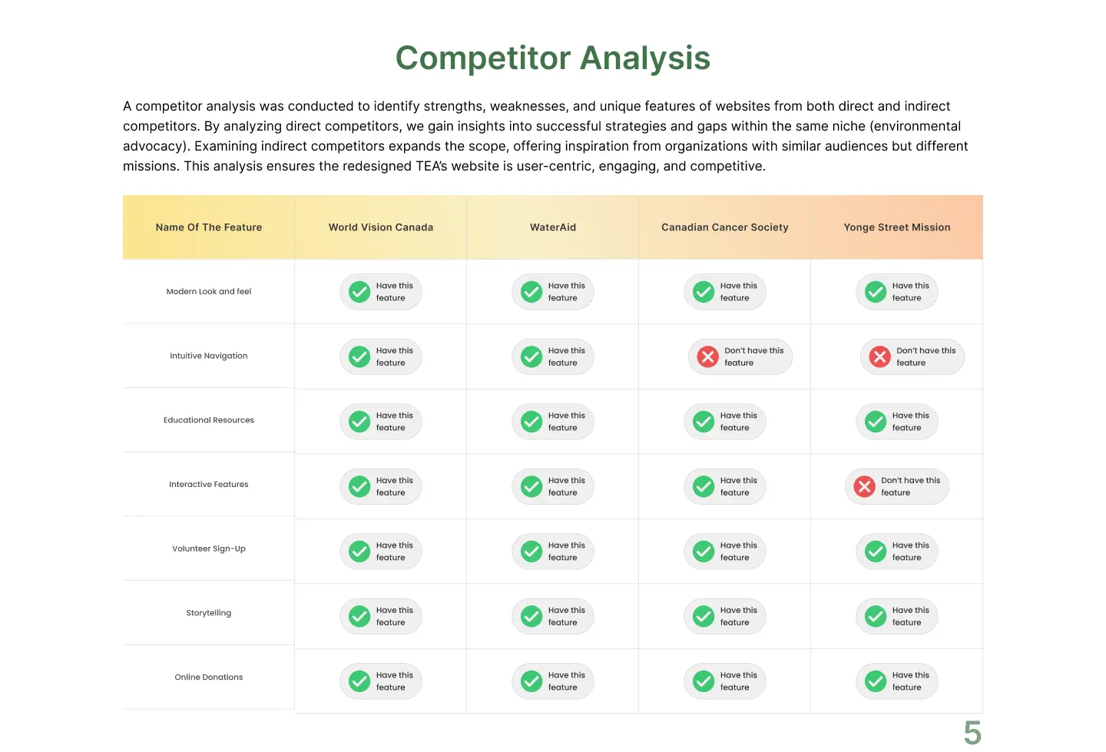
Task: Click WaterAid's Educational Resources green checkmark
Action: (x=531, y=422)
